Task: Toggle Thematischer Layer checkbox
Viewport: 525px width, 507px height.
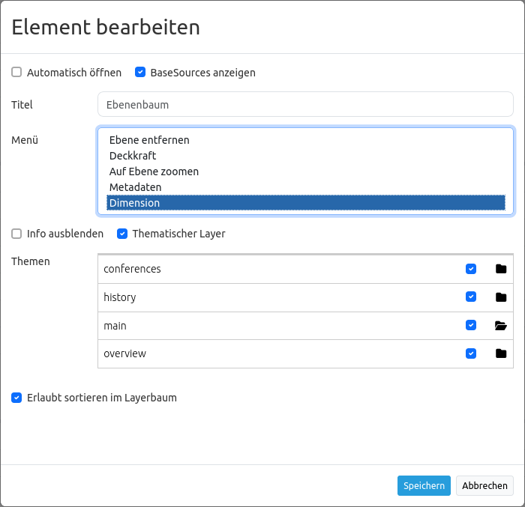Action: tap(122, 234)
